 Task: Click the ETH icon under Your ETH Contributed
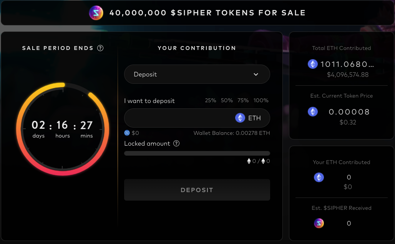click(x=319, y=177)
